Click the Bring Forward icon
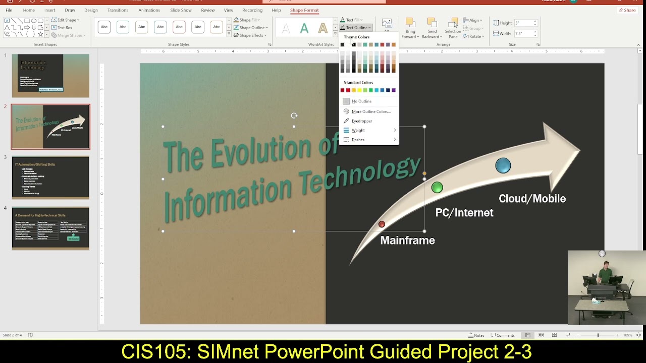The height and width of the screenshot is (363, 646). coord(410,23)
